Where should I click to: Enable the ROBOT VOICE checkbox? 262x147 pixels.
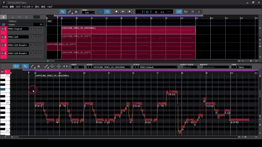[x=182, y=67]
